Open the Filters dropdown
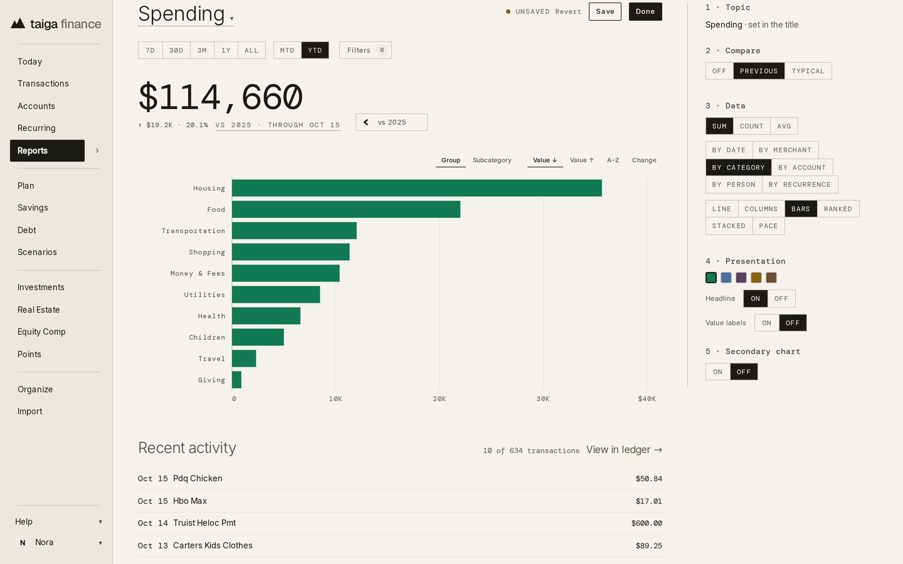 tap(366, 50)
